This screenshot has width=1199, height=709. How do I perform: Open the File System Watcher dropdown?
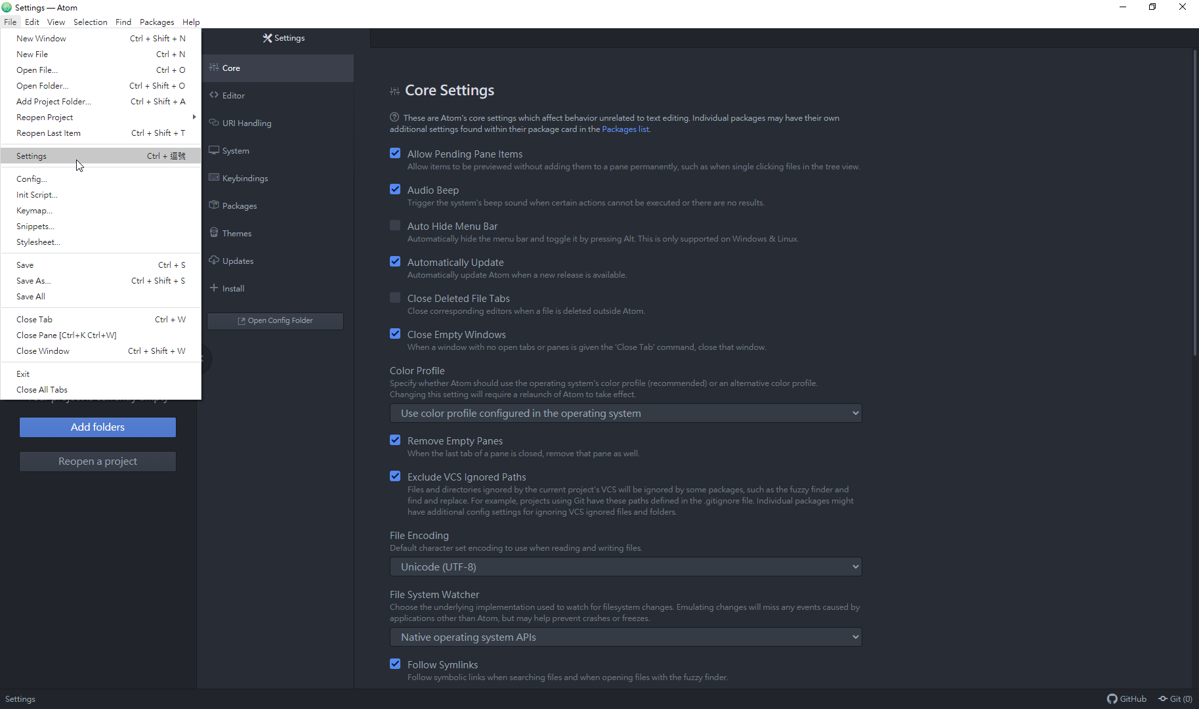(625, 637)
